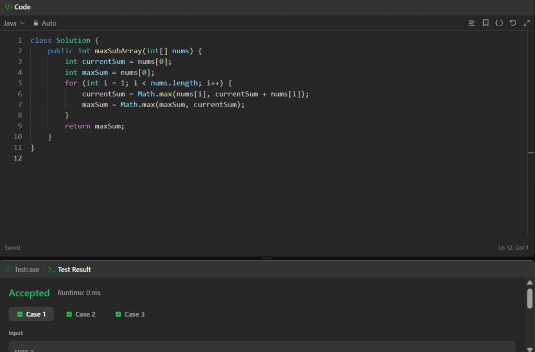Click on 'class Solution {' code line
The height and width of the screenshot is (352, 535).
coord(64,40)
